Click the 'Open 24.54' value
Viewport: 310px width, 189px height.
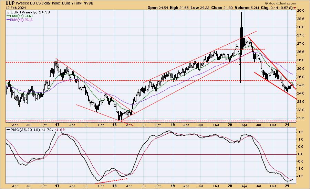158,8
